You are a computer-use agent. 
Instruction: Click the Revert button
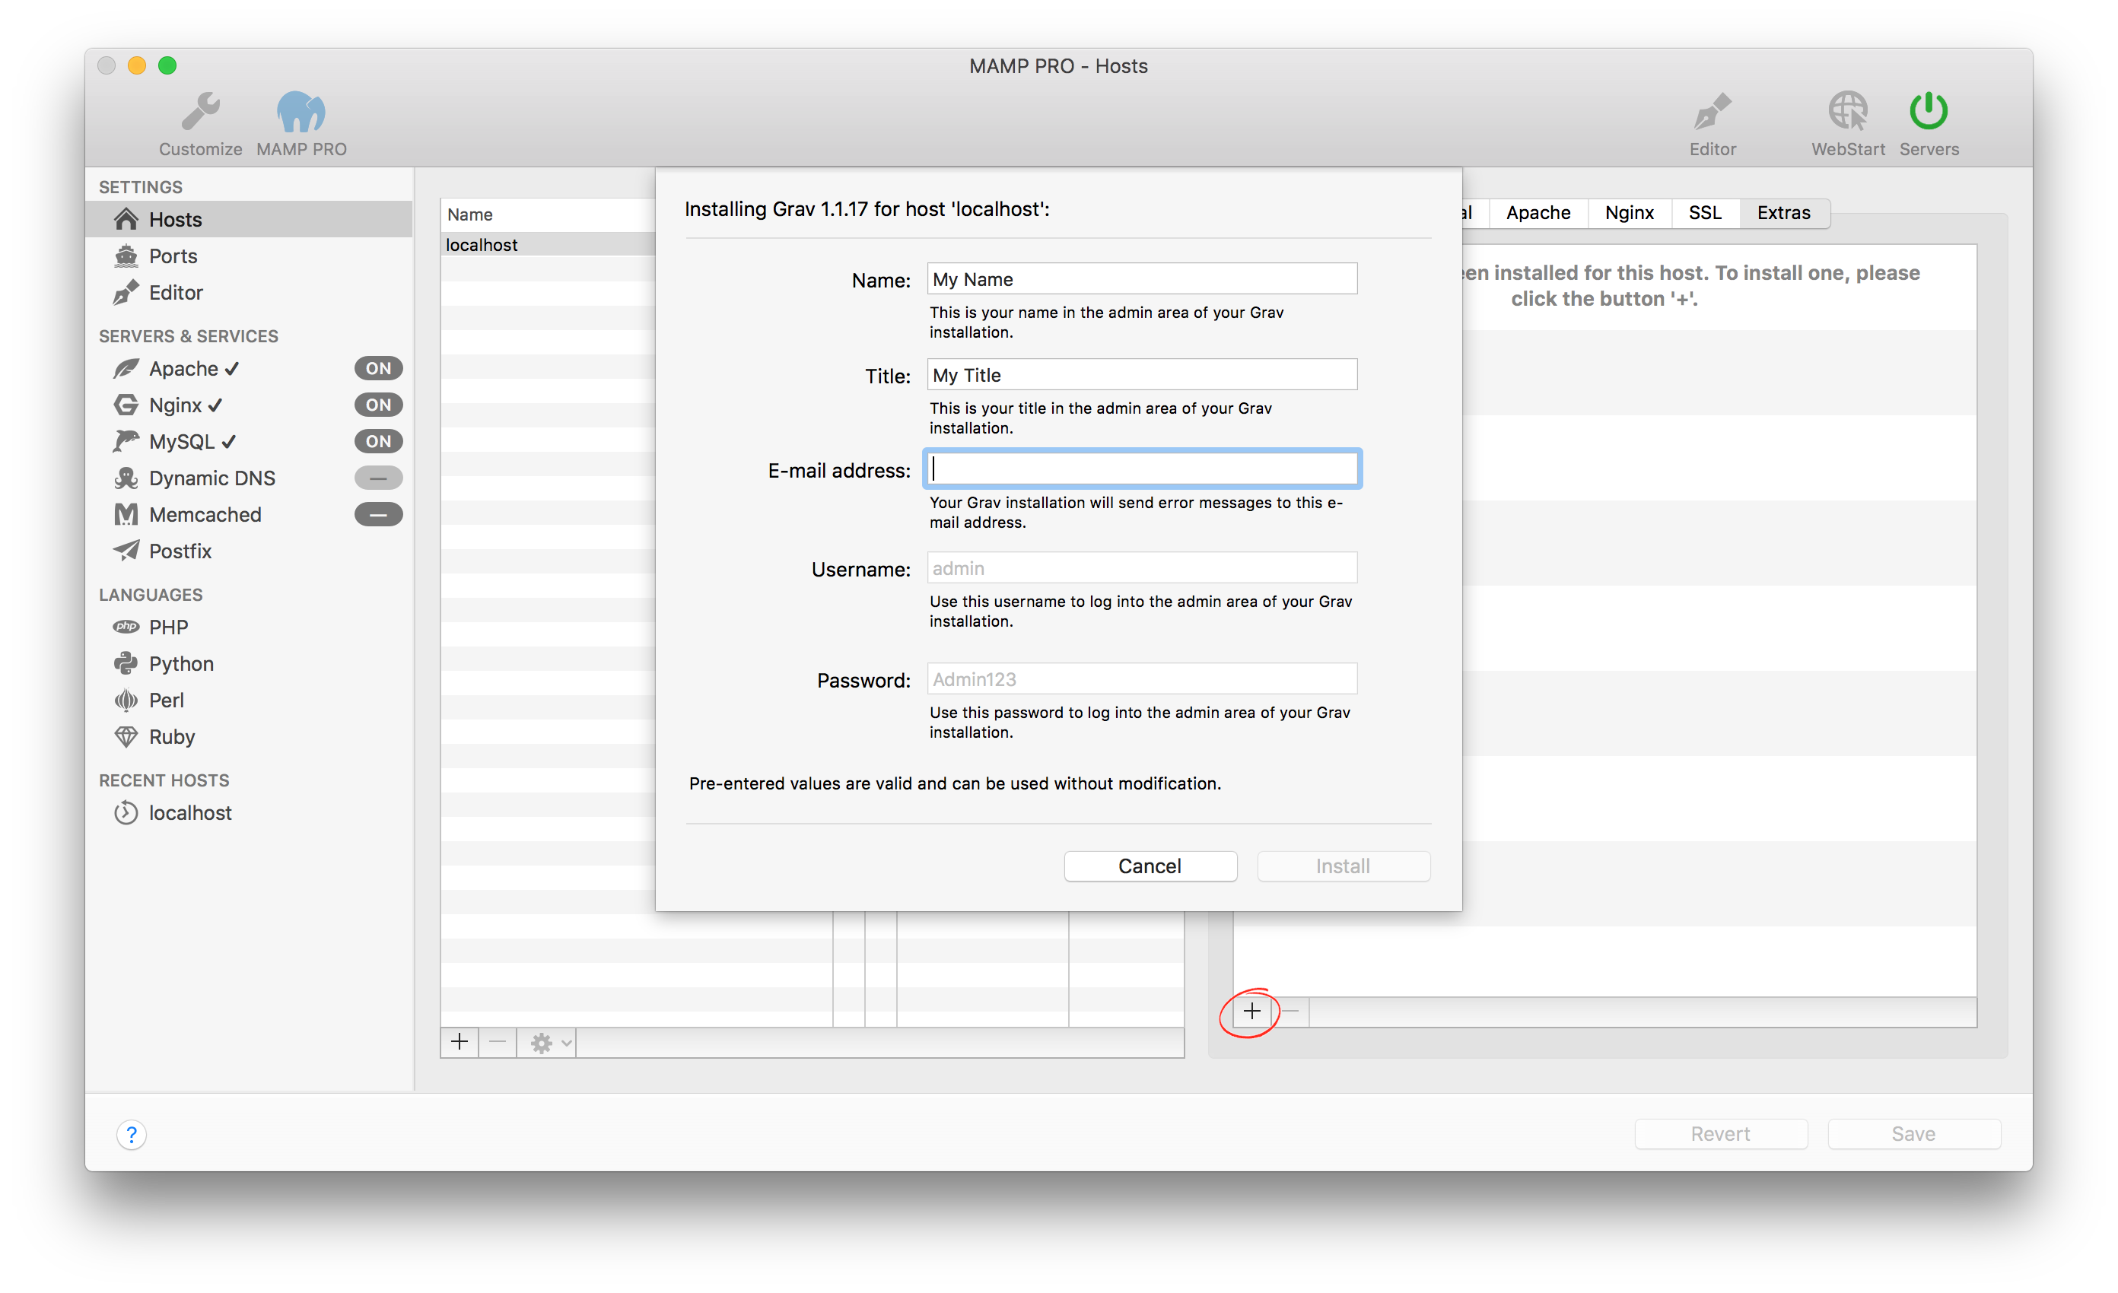tap(1720, 1133)
